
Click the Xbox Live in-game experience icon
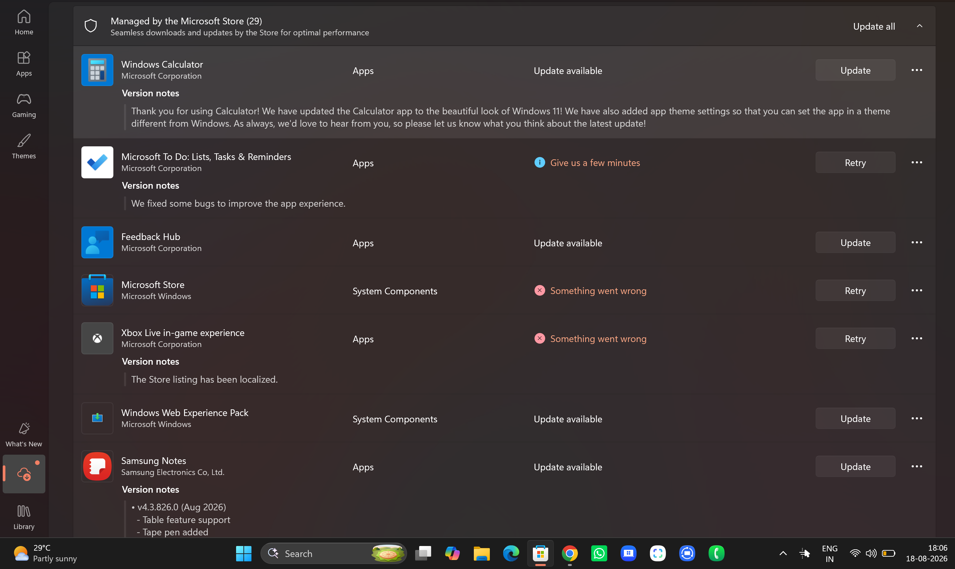point(97,339)
